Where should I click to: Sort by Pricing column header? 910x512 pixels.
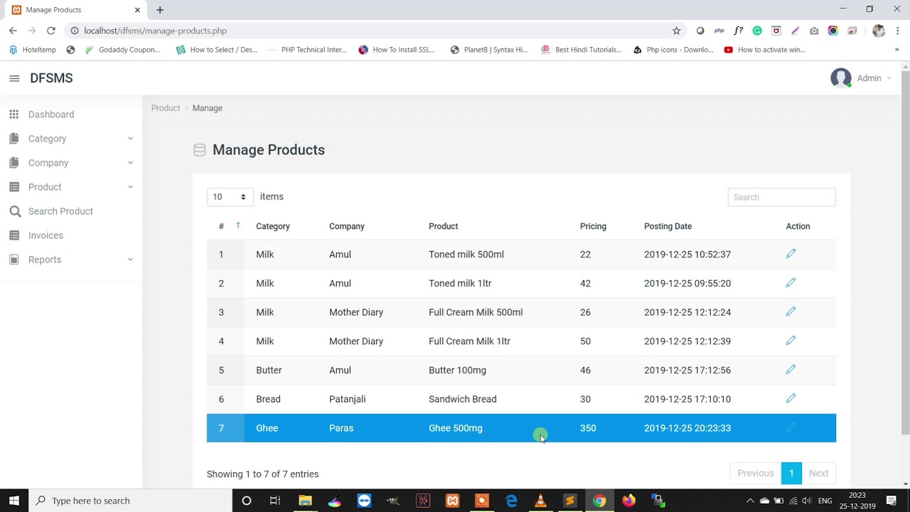click(593, 226)
